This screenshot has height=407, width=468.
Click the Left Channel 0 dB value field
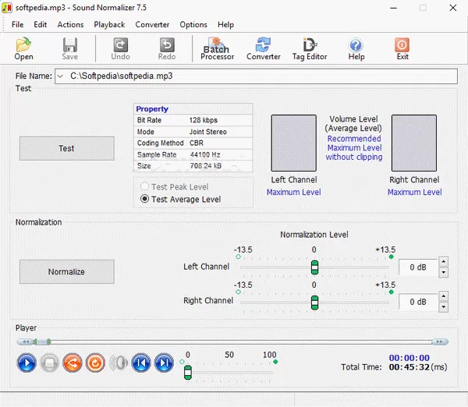click(418, 267)
